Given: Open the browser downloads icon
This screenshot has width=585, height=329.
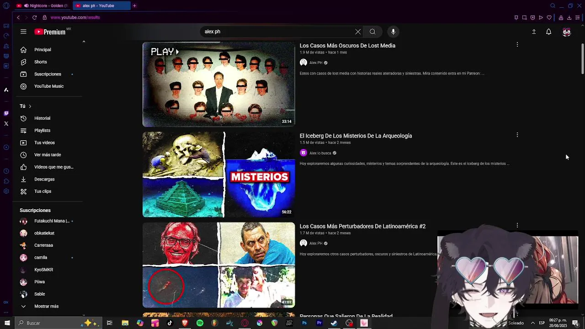Looking at the screenshot, I should tap(569, 17).
